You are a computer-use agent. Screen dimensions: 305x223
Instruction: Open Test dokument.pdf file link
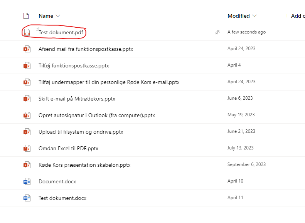click(61, 32)
